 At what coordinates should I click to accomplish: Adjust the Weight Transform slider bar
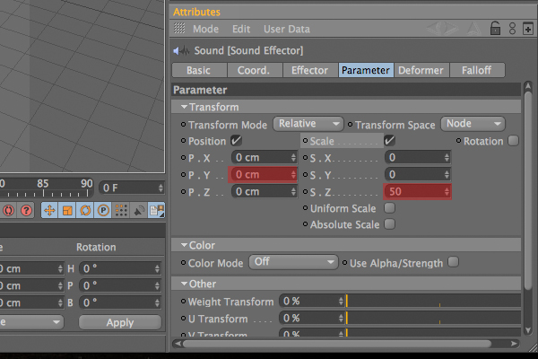(x=433, y=301)
